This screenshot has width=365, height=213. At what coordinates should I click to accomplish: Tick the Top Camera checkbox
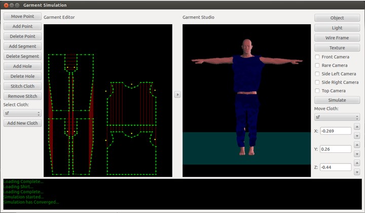click(x=317, y=91)
